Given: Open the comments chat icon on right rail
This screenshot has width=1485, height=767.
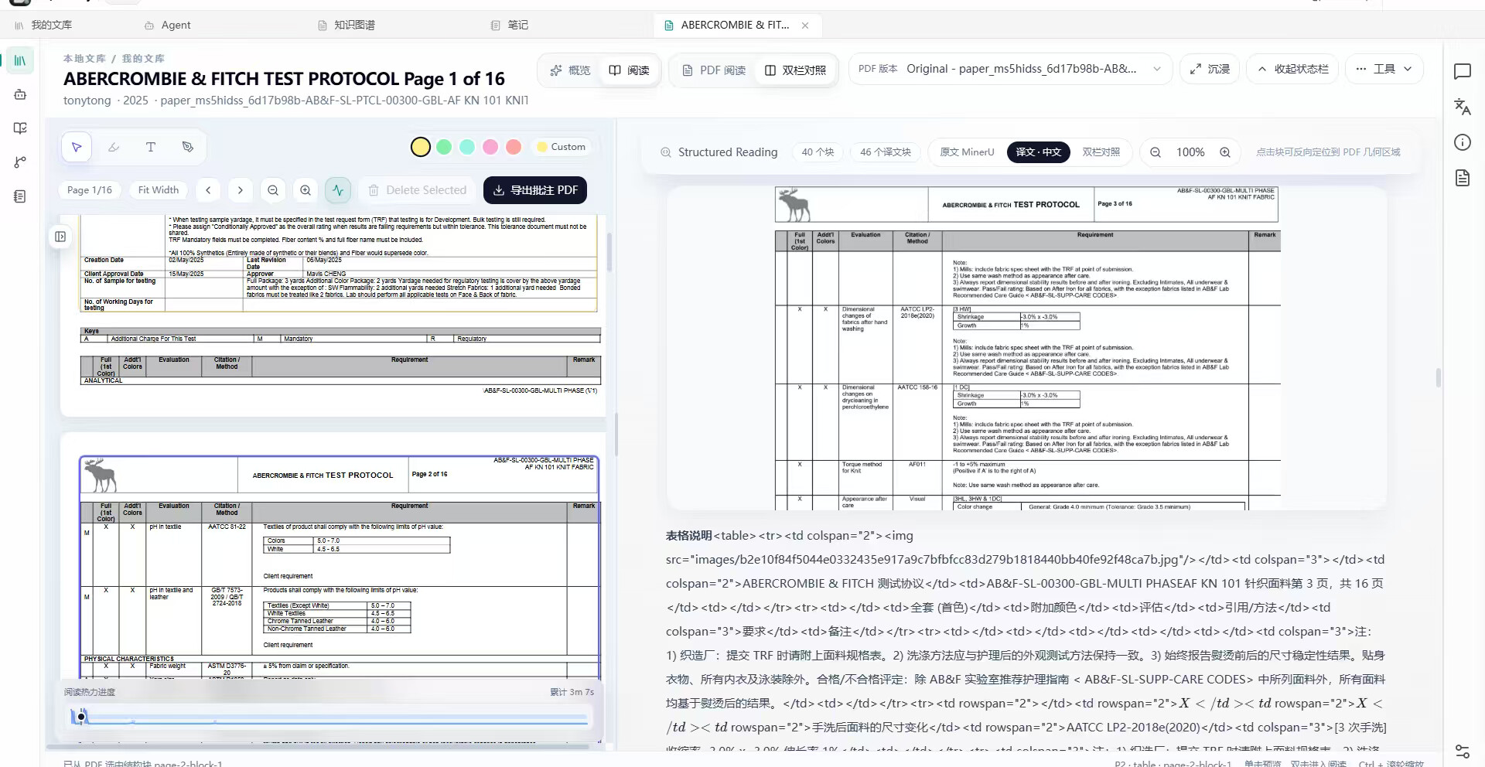Looking at the screenshot, I should pos(1462,72).
